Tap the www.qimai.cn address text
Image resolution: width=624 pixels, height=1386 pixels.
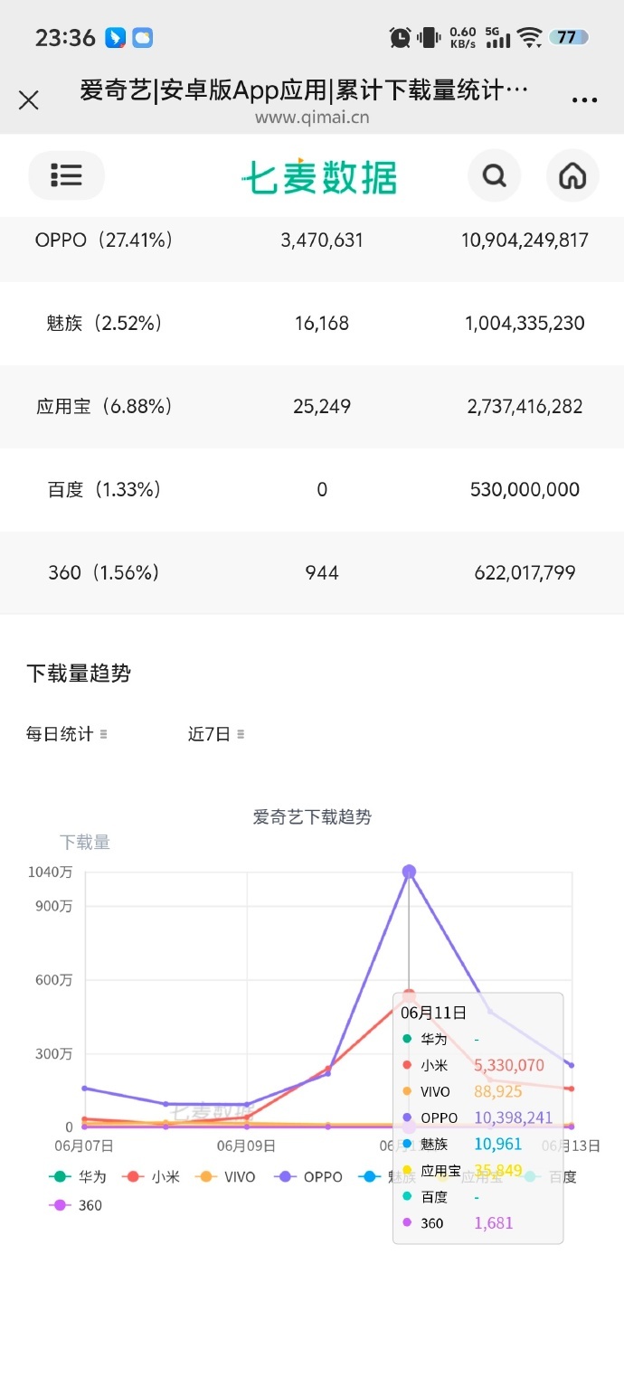pyautogui.click(x=312, y=117)
